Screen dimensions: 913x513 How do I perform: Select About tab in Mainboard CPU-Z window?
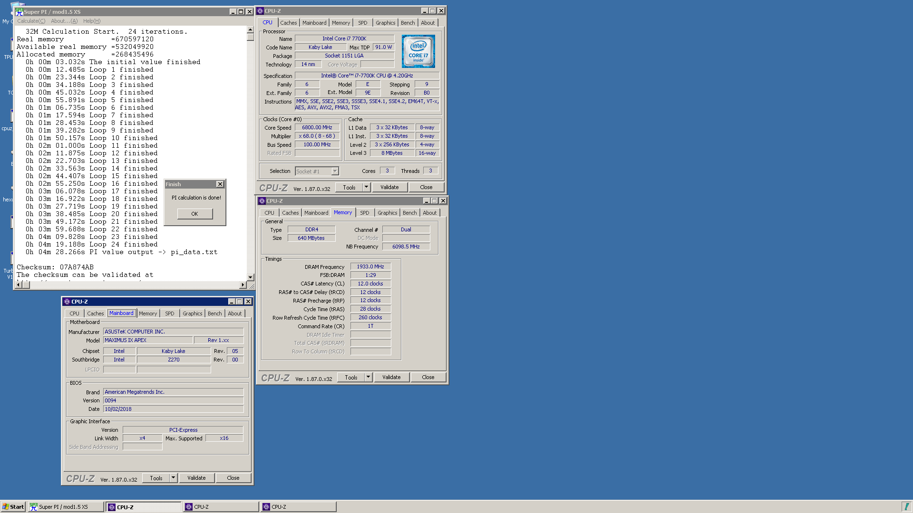[234, 313]
